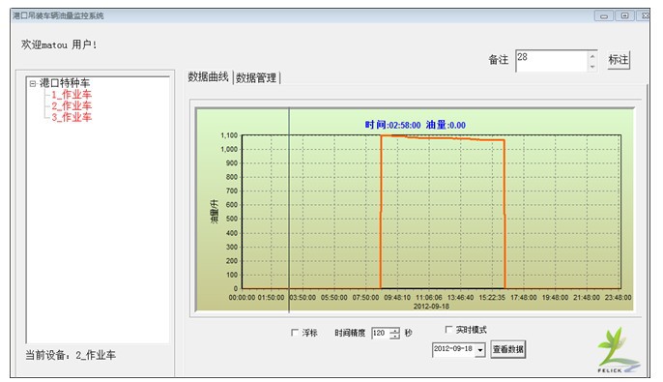Switch to the 数据管理 tab
This screenshot has height=382, width=663.
[x=256, y=77]
